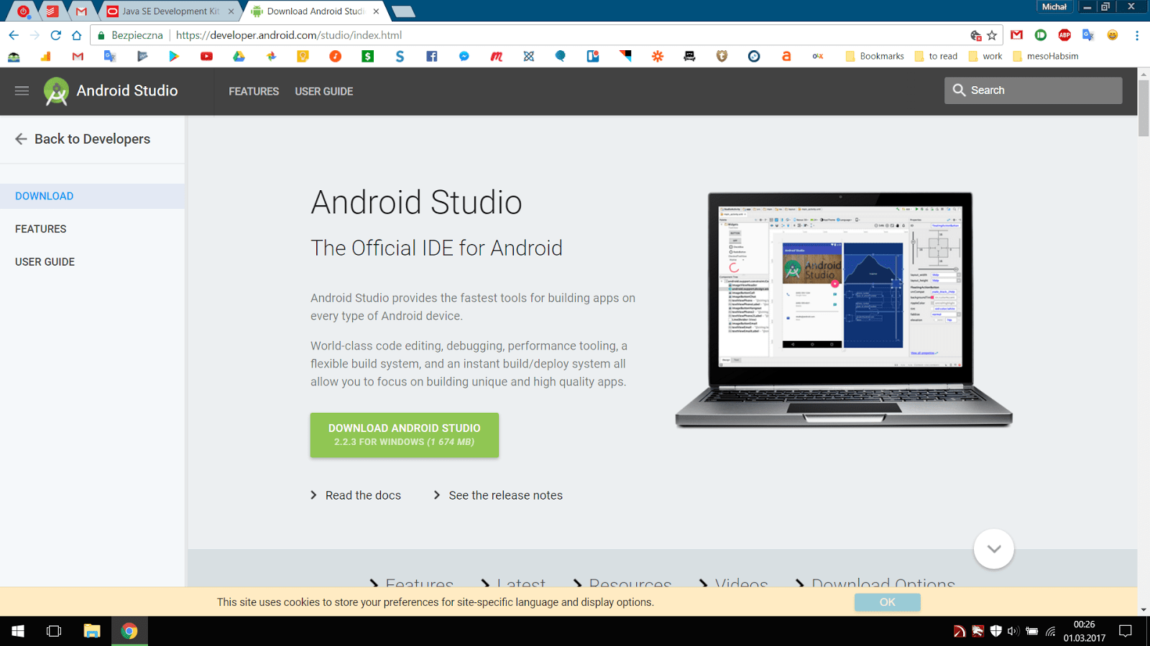This screenshot has height=646, width=1150.
Task: Dismiss the cookies notice with OK
Action: click(887, 602)
